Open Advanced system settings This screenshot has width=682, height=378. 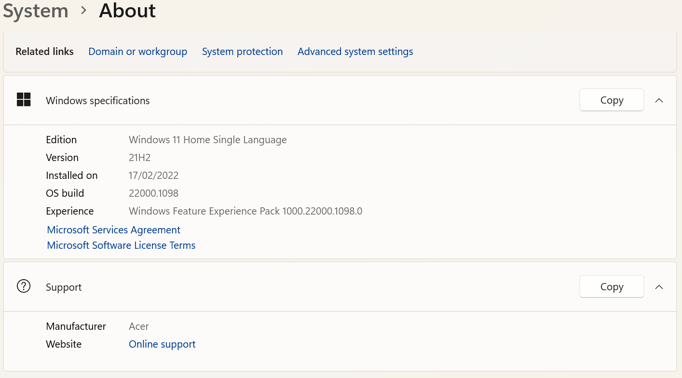point(355,52)
